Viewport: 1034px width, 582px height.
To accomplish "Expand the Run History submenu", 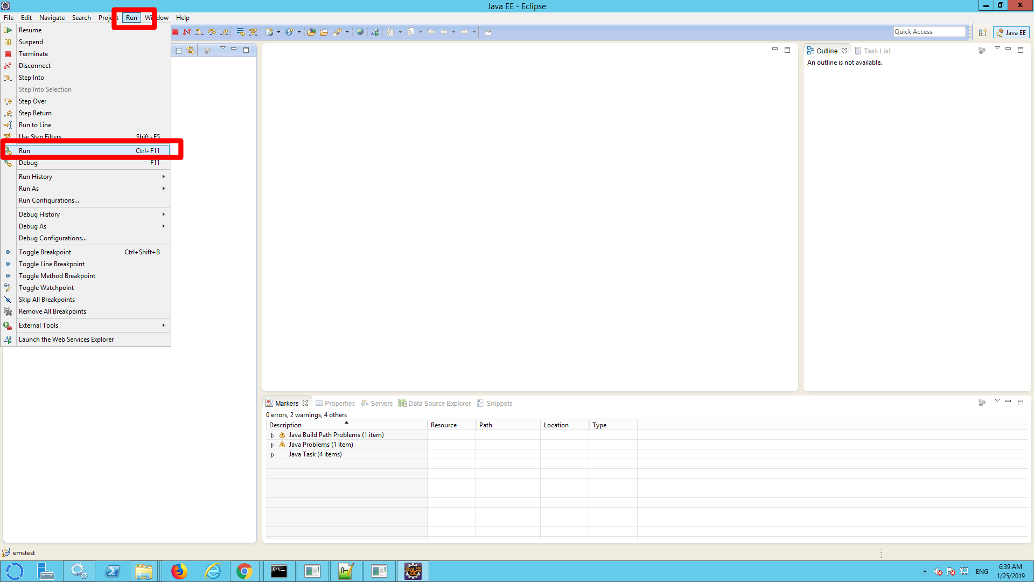I will coord(86,177).
